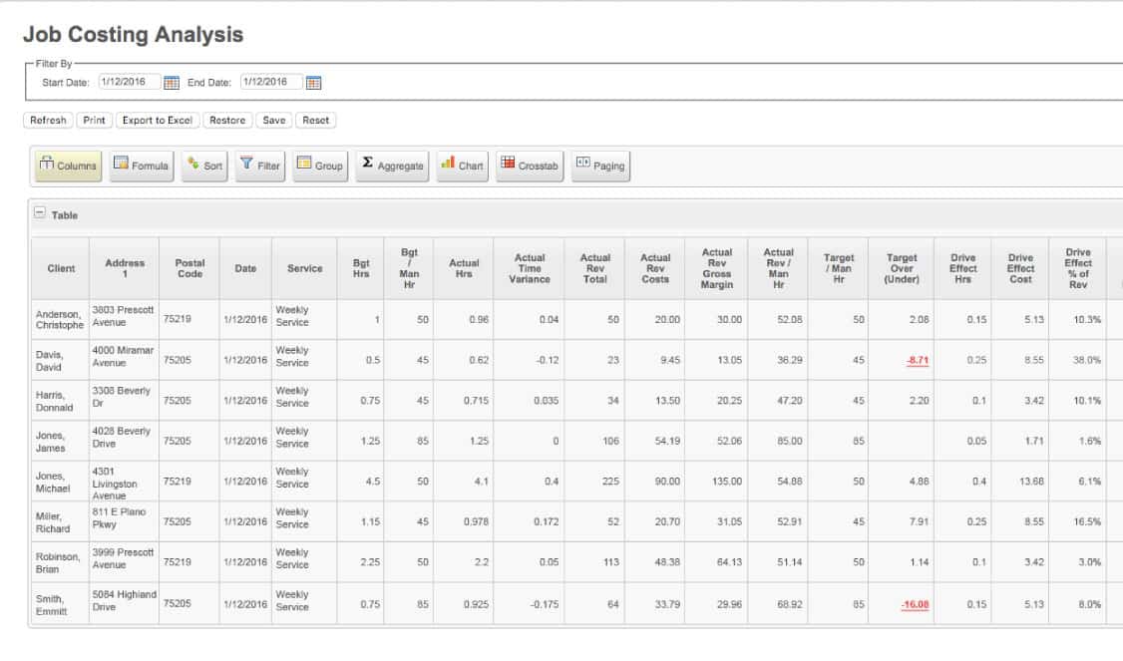1123x661 pixels.
Task: Click Actual Rev Gross Margin column header
Action: point(717,268)
